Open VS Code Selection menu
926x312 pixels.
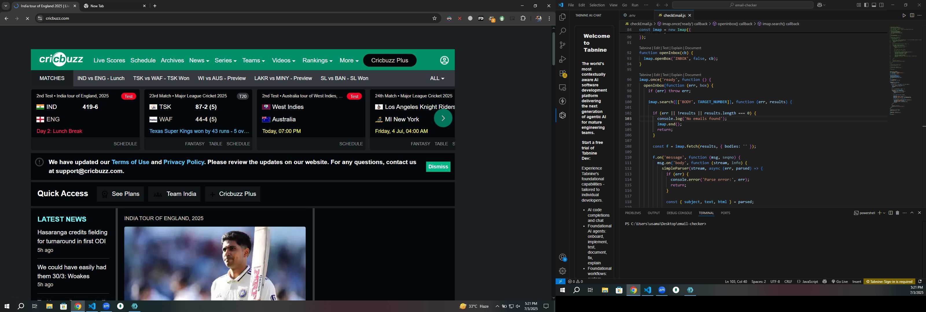click(x=597, y=5)
